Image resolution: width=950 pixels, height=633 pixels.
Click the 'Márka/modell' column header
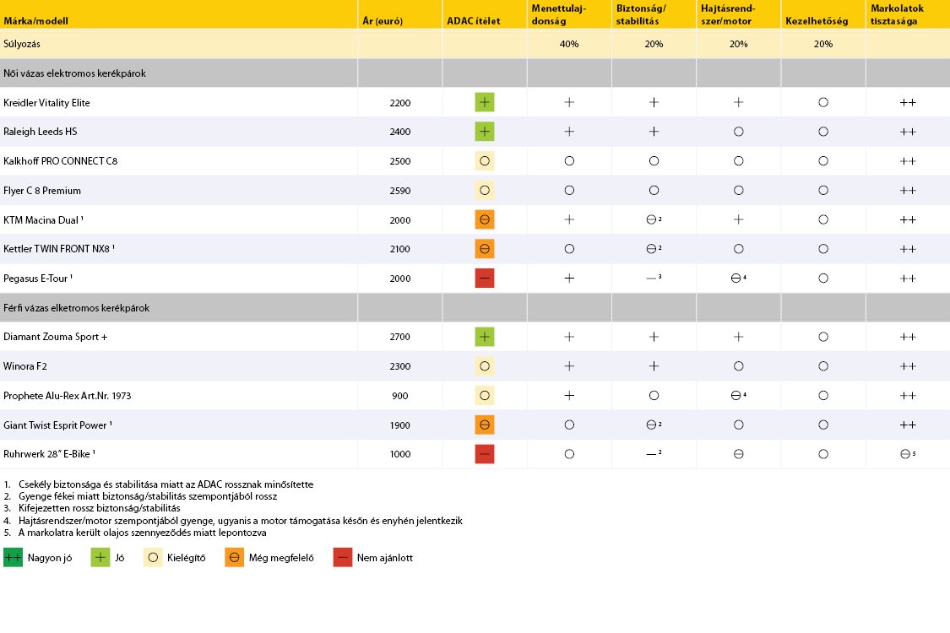pos(35,20)
